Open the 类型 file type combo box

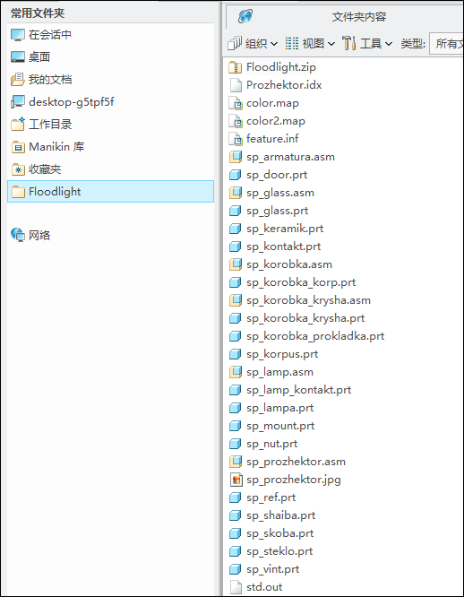pos(446,43)
